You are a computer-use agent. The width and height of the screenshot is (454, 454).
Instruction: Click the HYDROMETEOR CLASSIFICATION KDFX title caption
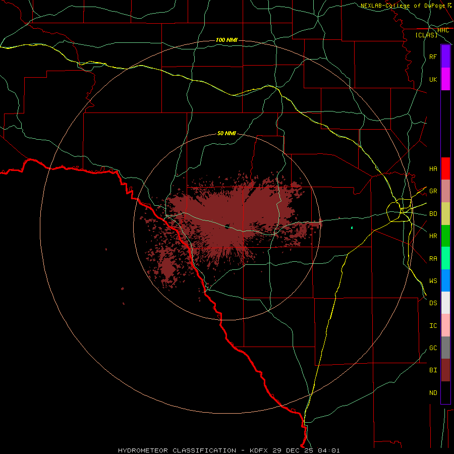click(229, 450)
